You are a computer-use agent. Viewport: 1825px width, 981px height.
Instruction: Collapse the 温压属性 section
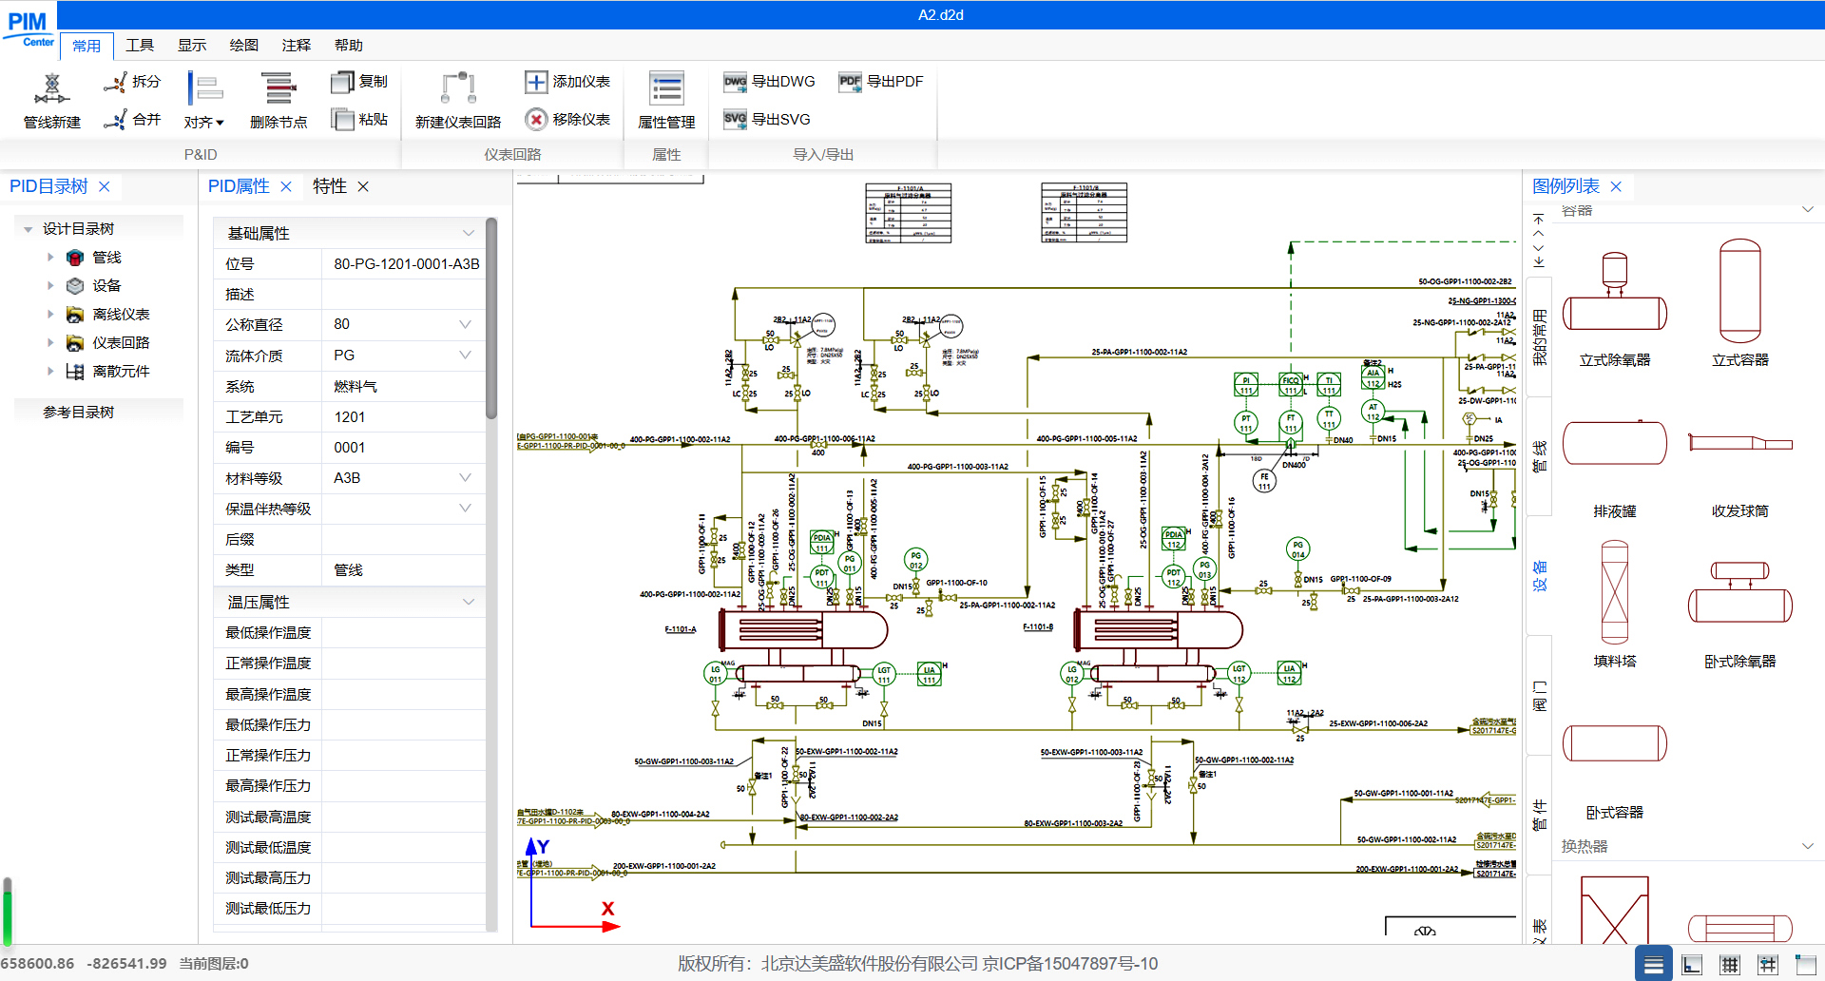pyautogui.click(x=468, y=602)
